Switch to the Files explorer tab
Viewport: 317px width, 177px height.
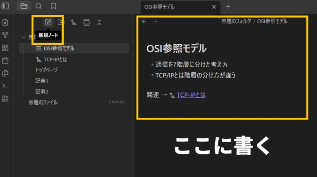[24, 6]
